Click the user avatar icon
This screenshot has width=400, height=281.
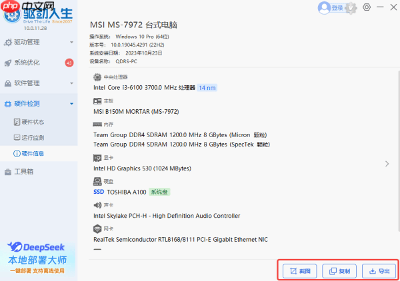point(324,8)
